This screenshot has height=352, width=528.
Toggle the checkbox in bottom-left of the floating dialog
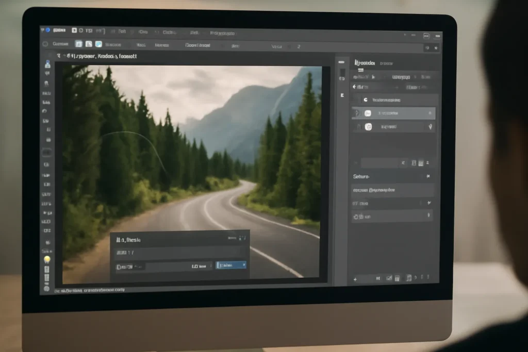pos(119,267)
